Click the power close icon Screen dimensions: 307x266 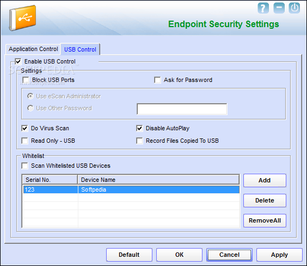click(294, 8)
